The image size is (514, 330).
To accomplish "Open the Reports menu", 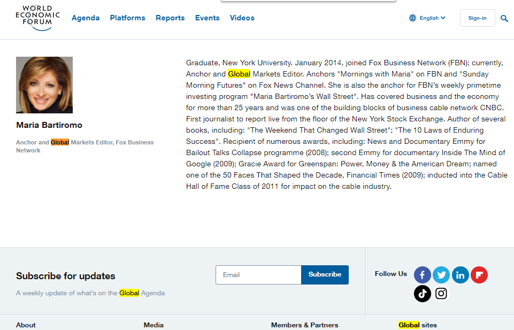I will point(170,18).
